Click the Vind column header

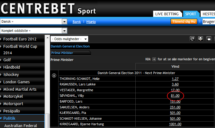(x=175, y=66)
